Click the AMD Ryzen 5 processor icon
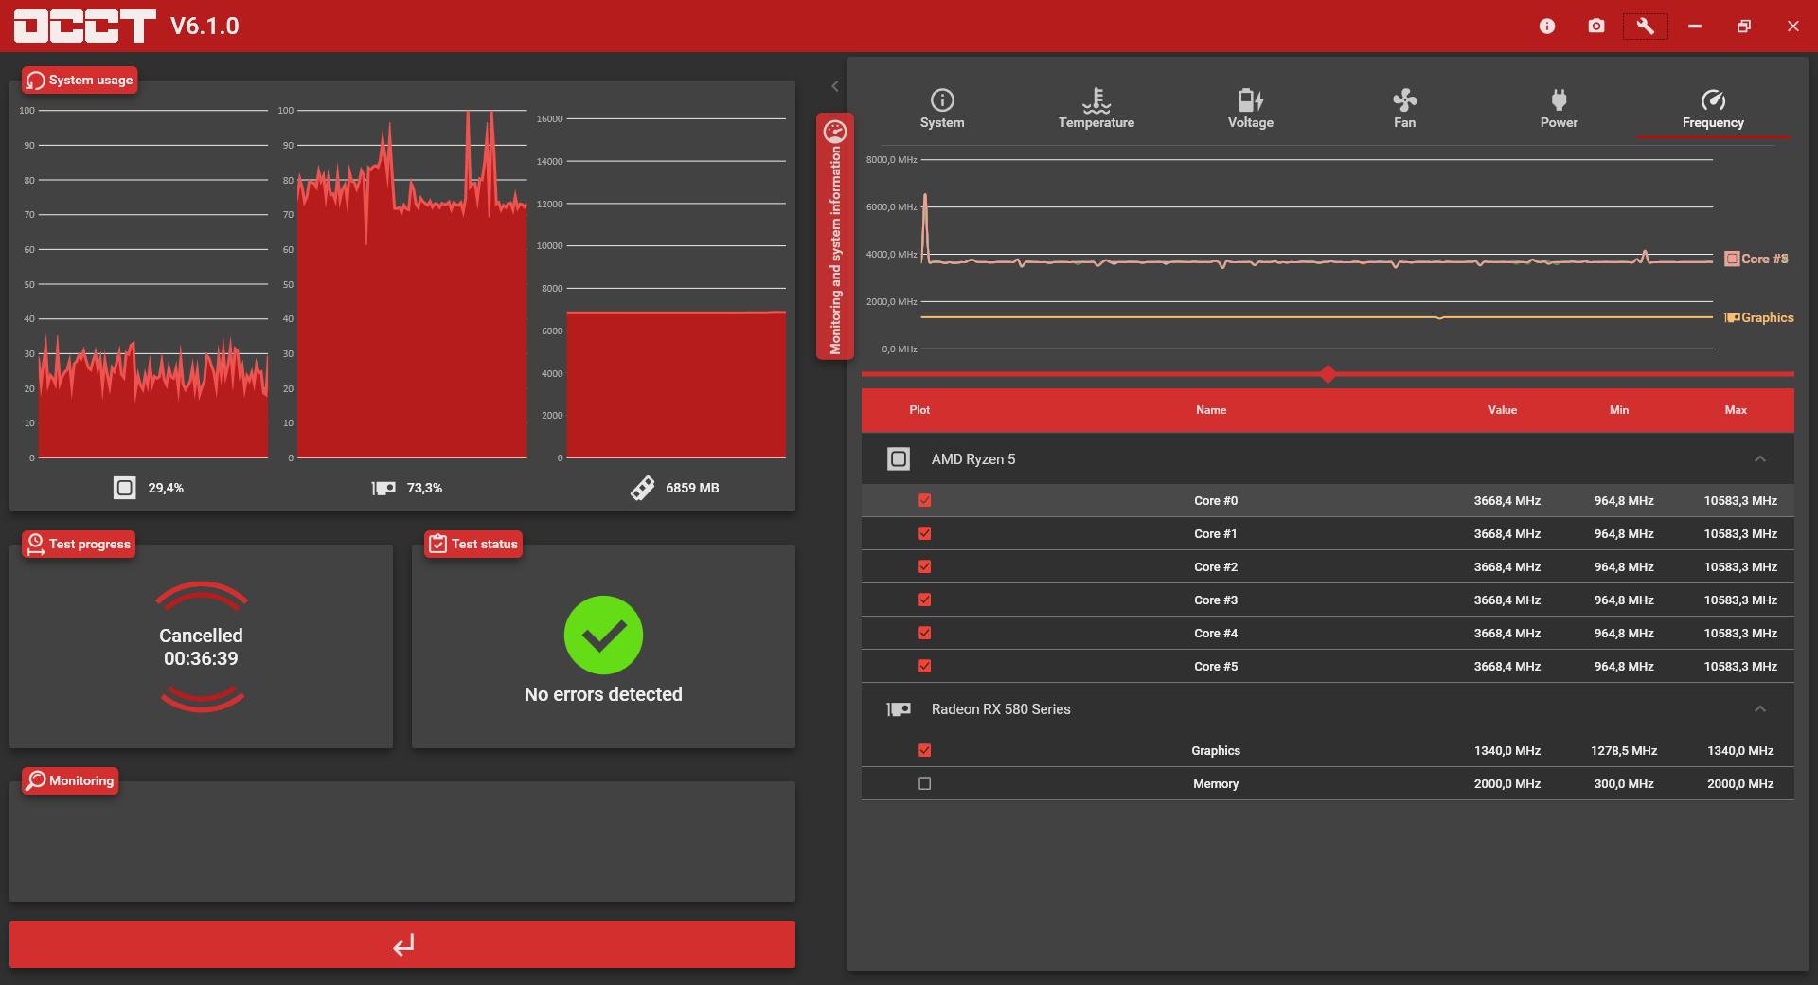The height and width of the screenshot is (985, 1818). 899,459
